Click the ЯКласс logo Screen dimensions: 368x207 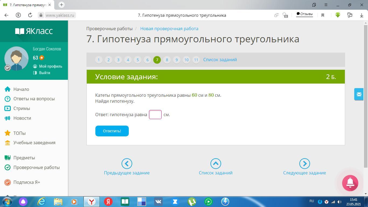point(34,31)
